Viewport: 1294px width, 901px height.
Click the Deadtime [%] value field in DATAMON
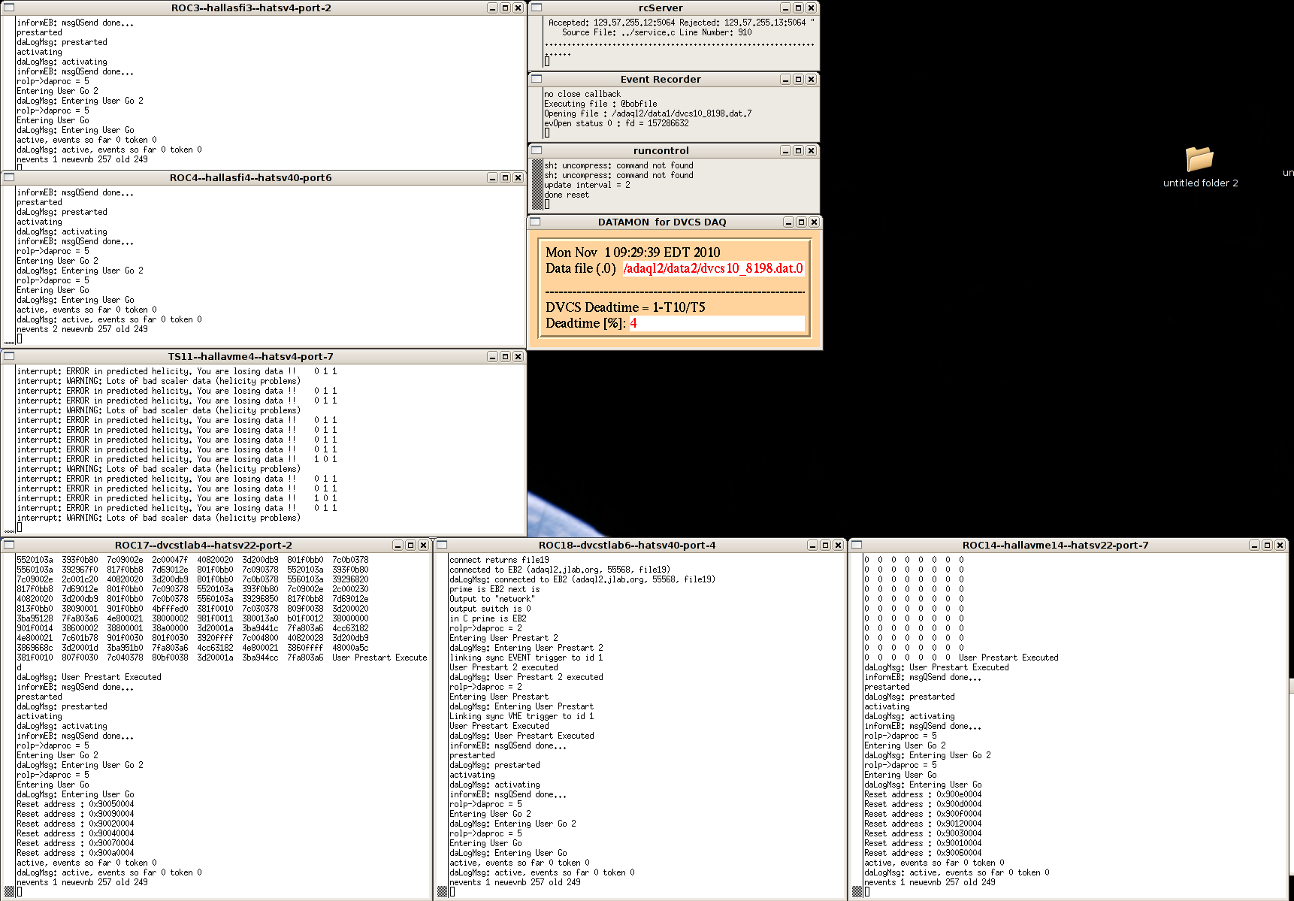click(x=716, y=323)
